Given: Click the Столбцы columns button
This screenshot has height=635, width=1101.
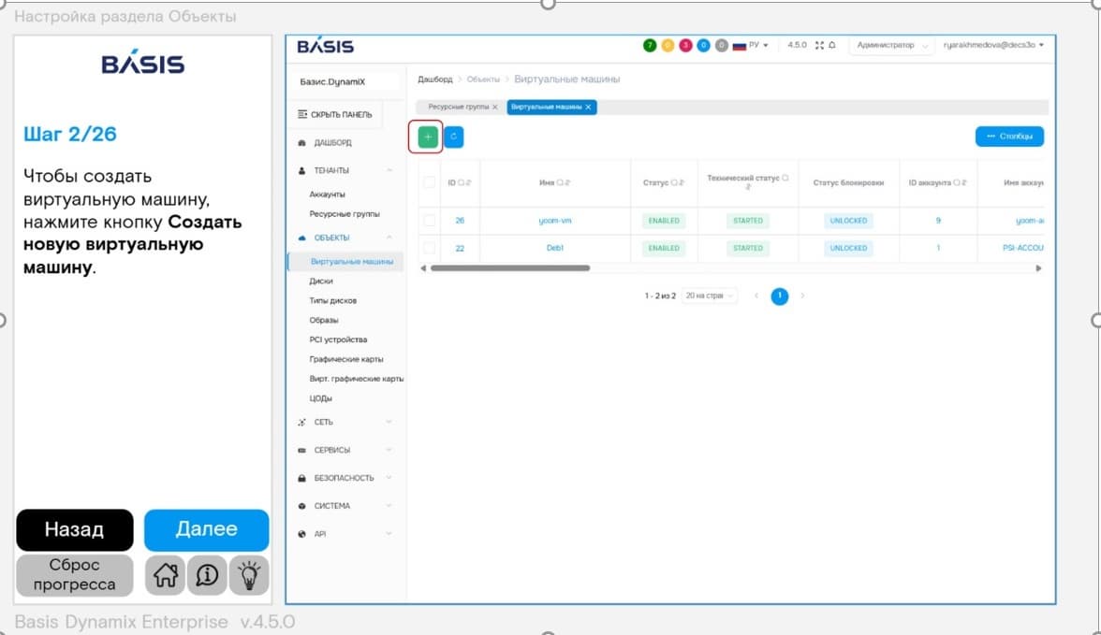Looking at the screenshot, I should pos(1009,137).
